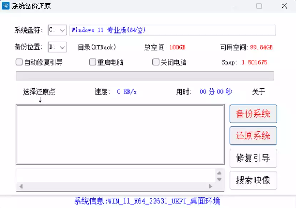Click the 备份系统 button
This screenshot has width=296, height=208.
tap(253, 113)
